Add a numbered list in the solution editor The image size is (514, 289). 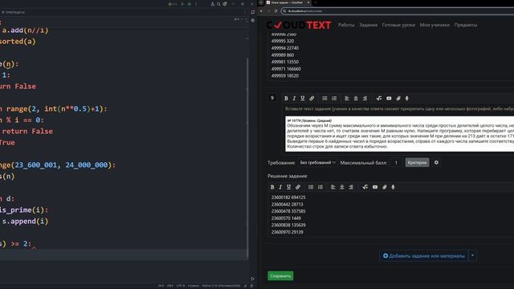(320, 187)
